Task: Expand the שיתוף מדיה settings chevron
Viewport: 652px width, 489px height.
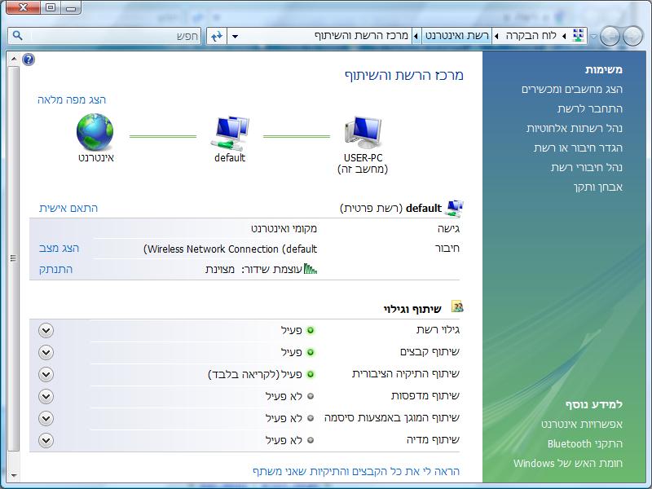Action: click(46, 440)
